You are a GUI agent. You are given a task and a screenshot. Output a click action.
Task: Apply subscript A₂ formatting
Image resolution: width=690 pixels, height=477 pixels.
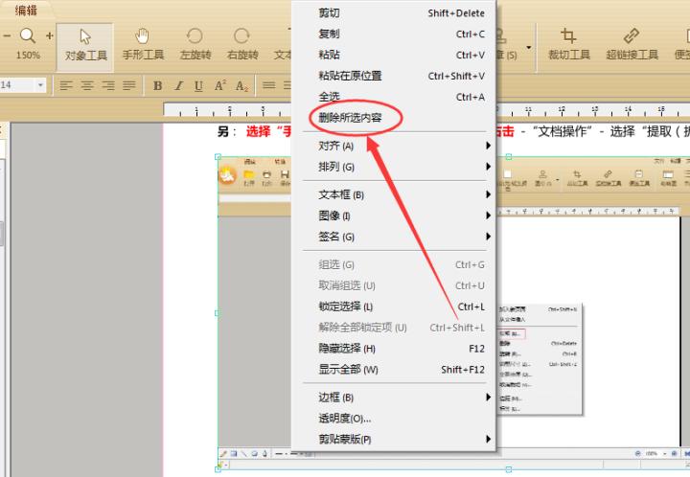click(241, 86)
